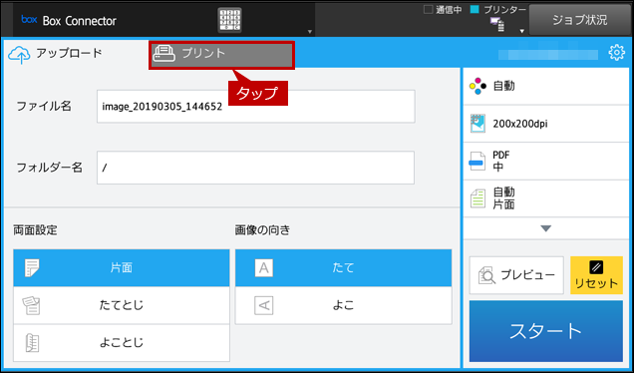Switch to the プリント tab

point(221,55)
